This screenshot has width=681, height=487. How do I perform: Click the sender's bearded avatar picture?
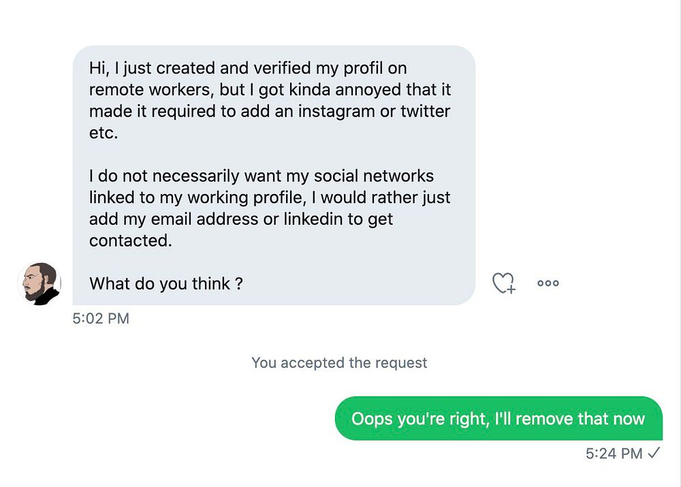tap(39, 283)
